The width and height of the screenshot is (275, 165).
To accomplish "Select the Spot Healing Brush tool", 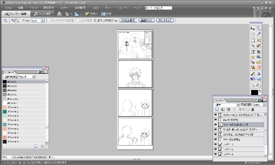I will pos(258,62).
